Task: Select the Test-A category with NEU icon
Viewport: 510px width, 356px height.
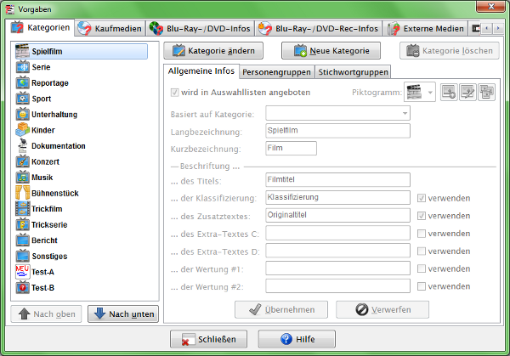Action: click(x=42, y=272)
